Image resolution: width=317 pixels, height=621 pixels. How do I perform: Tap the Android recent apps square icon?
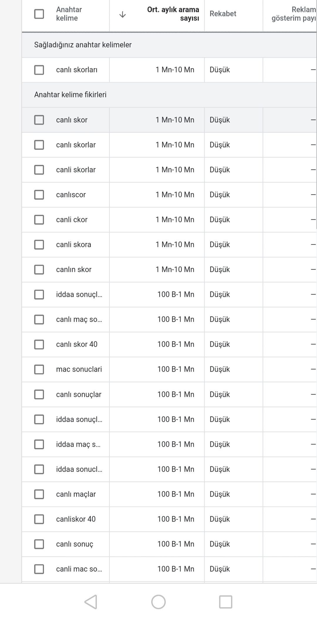pos(226,602)
